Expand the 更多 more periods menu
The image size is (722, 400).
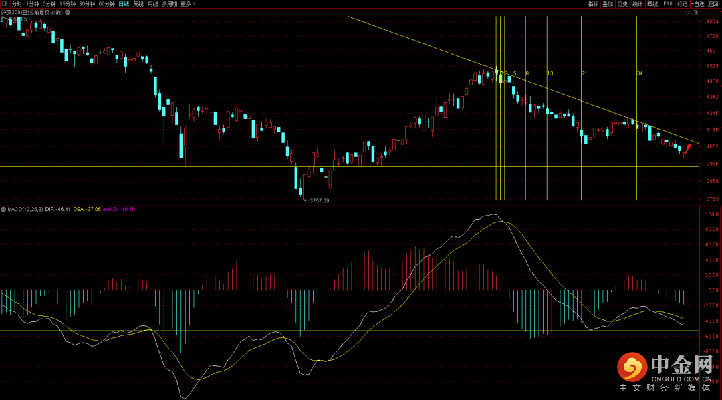coord(187,4)
